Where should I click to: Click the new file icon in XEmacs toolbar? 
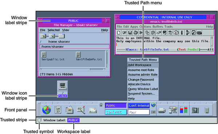[118, 33]
